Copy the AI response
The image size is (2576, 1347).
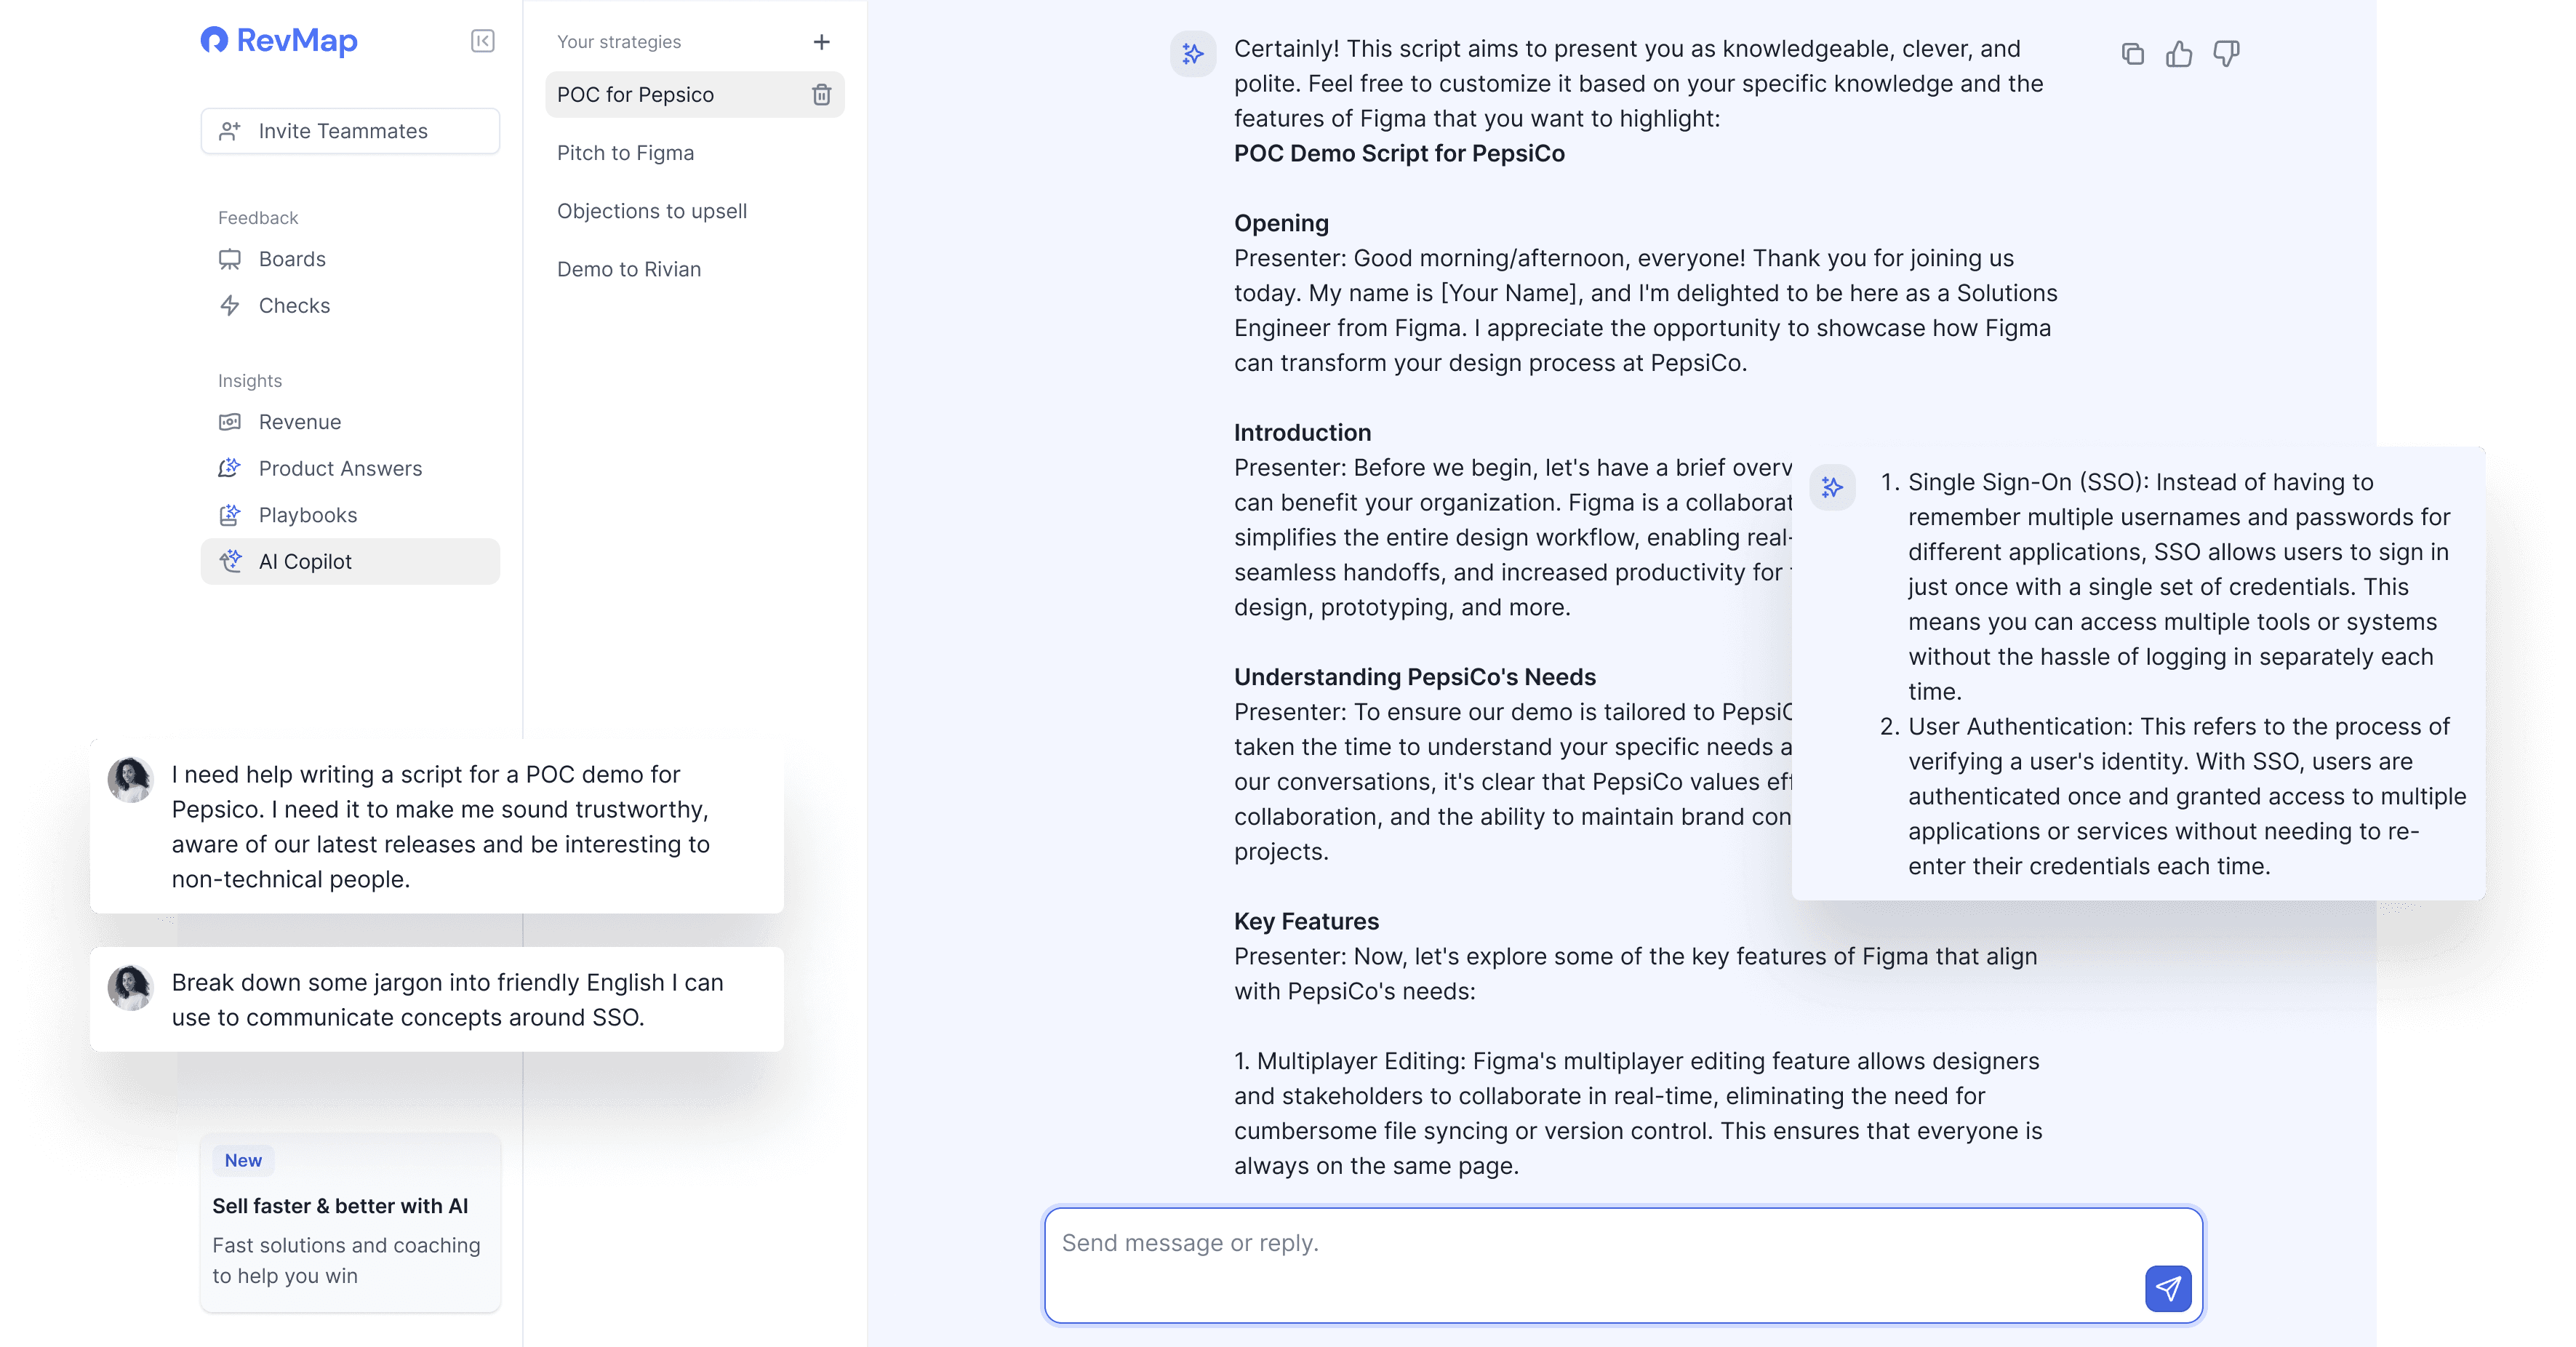[2133, 54]
